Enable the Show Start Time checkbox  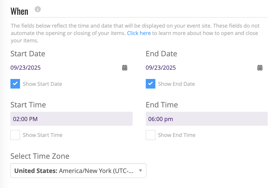[x=15, y=135]
